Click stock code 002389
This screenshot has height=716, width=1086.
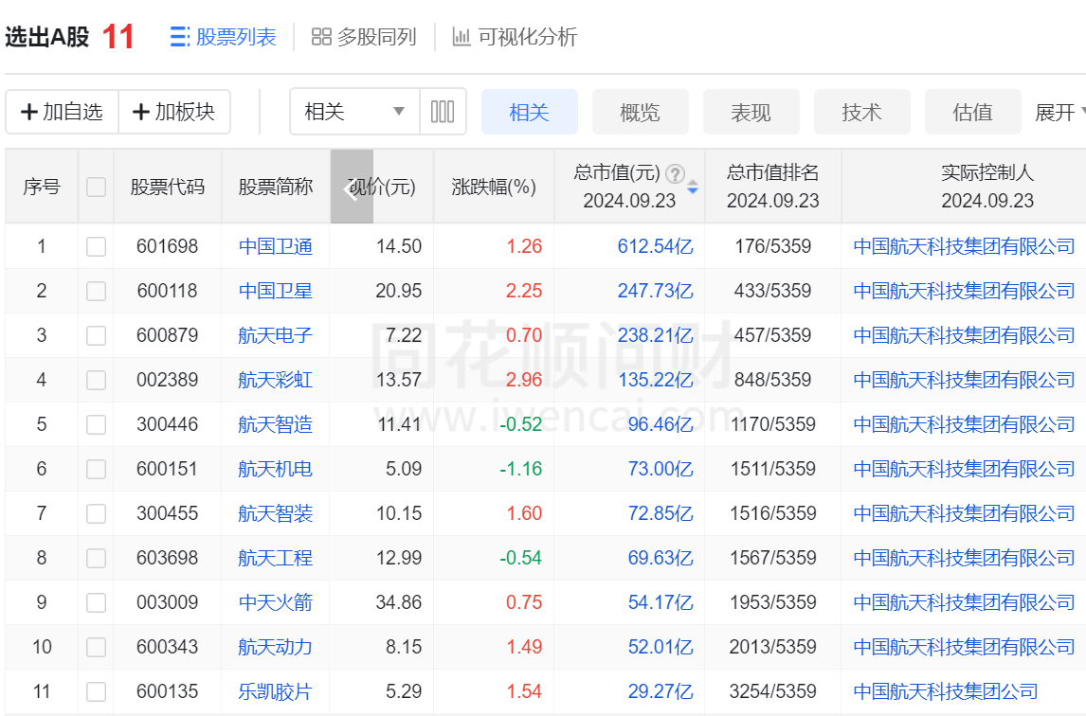pos(168,380)
